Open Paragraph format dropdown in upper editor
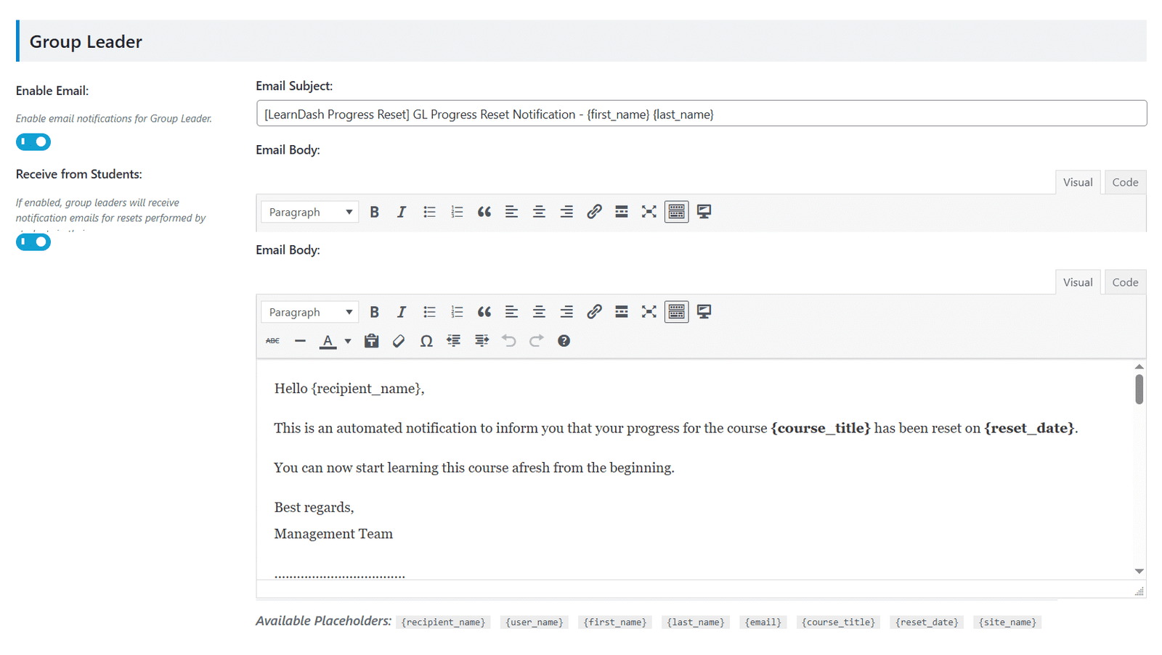The image size is (1162, 655). pyautogui.click(x=310, y=212)
